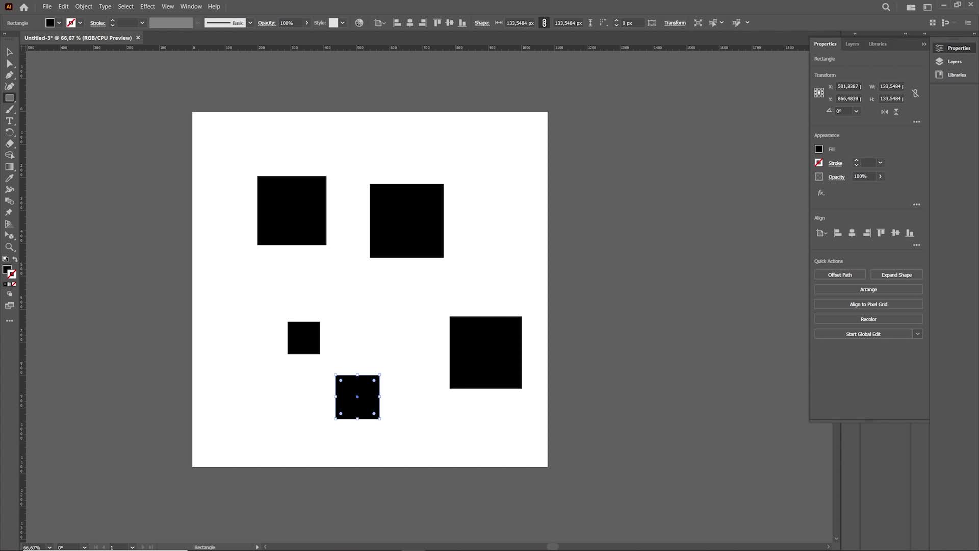Click the X position input field
The width and height of the screenshot is (979, 551).
coord(848,86)
